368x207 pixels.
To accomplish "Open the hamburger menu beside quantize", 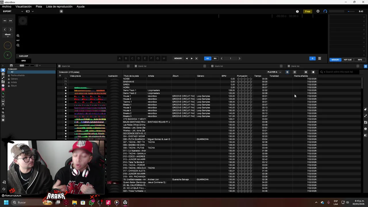I will (319, 58).
